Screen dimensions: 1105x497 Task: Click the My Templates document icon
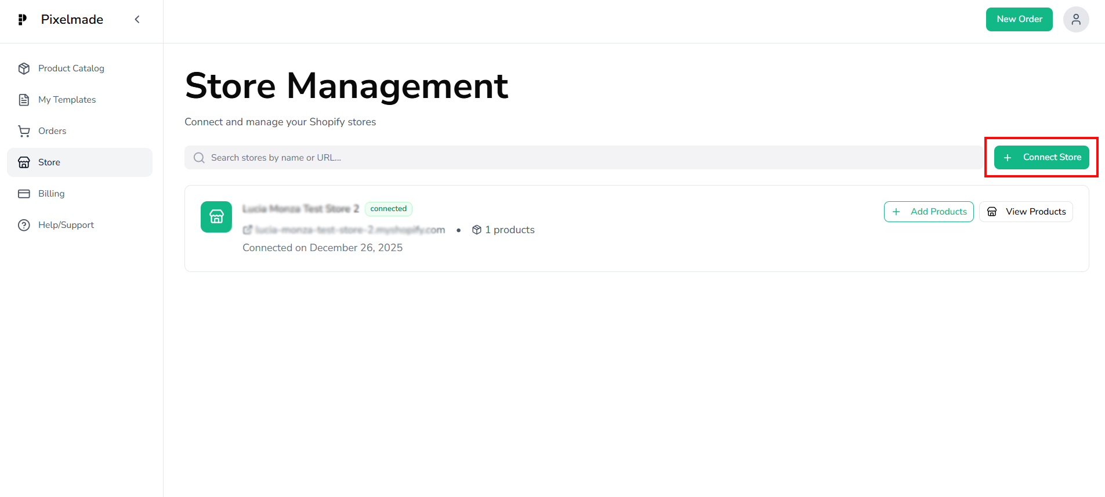coord(24,100)
